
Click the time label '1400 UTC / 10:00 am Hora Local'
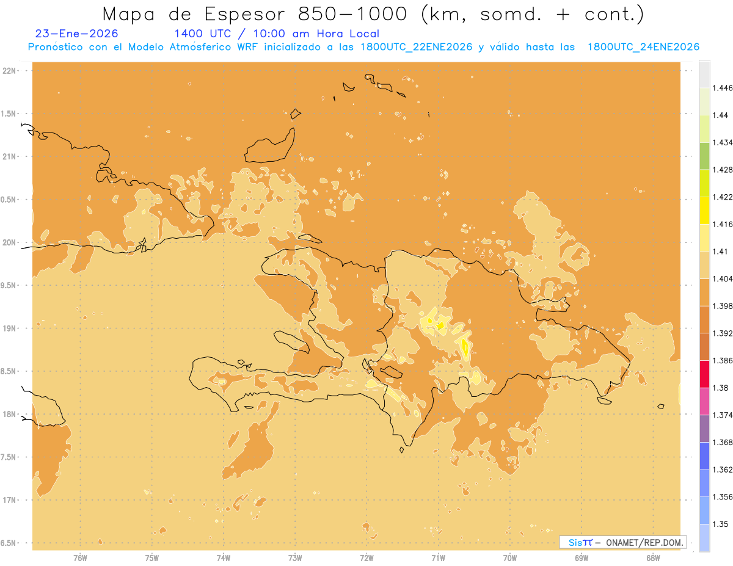click(x=277, y=34)
